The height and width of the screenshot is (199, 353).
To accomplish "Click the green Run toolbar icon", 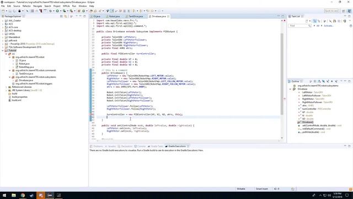I will (x=57, y=11).
